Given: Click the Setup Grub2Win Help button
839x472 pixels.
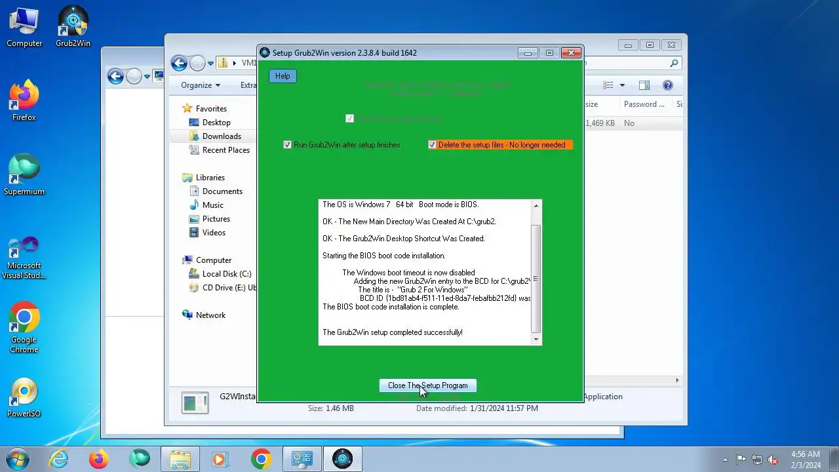Looking at the screenshot, I should [283, 76].
